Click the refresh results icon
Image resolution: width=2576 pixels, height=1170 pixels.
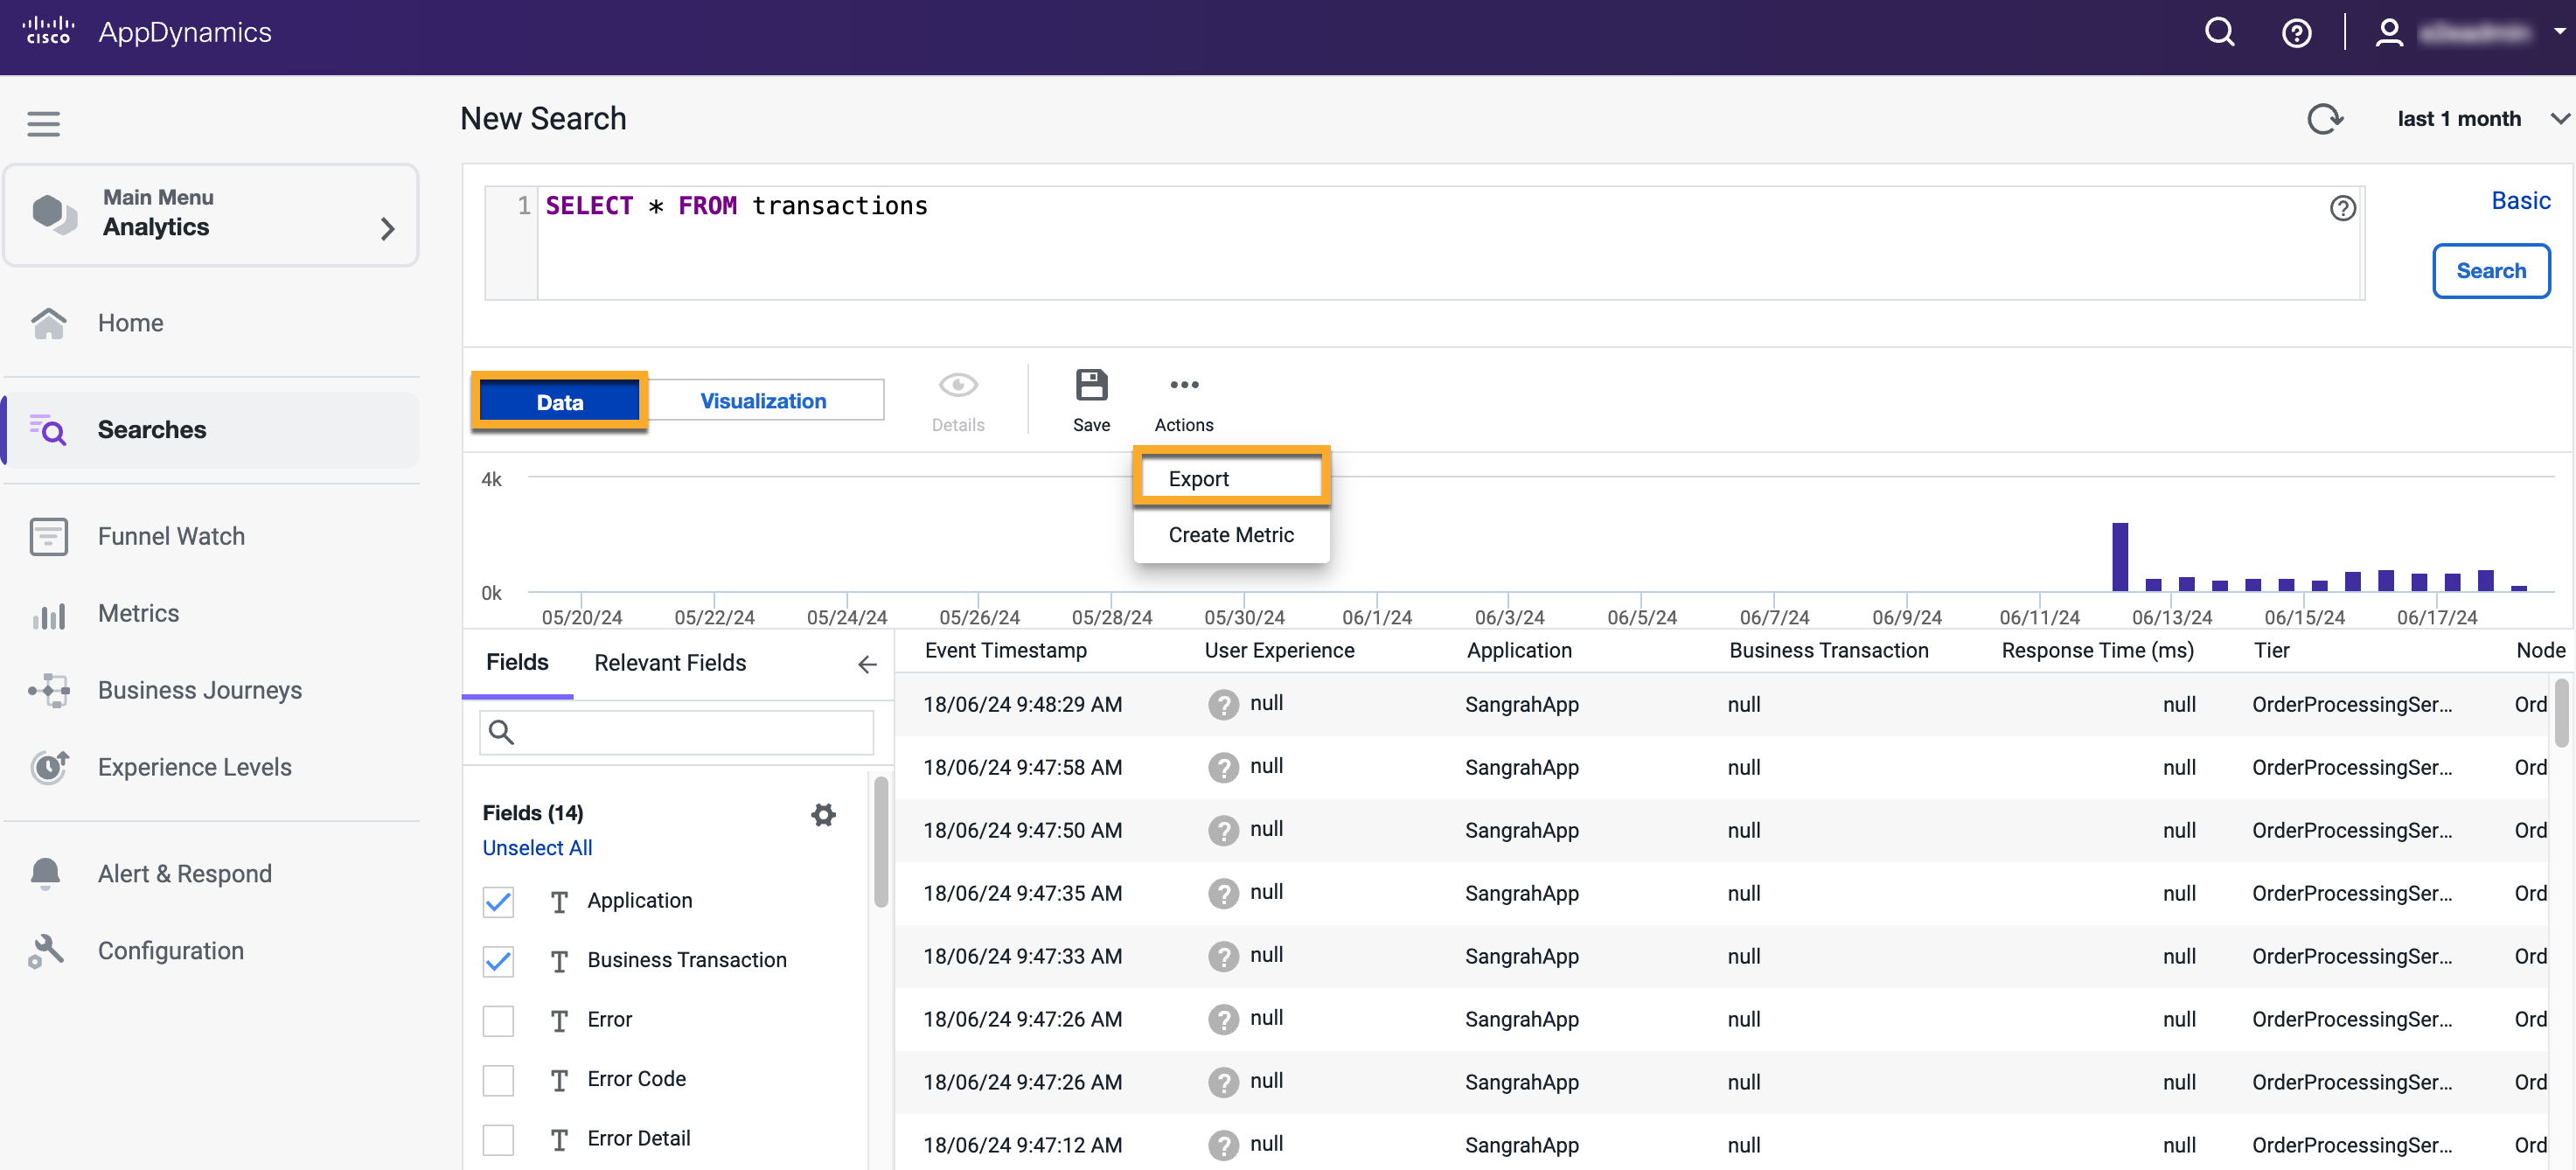[x=2325, y=119]
